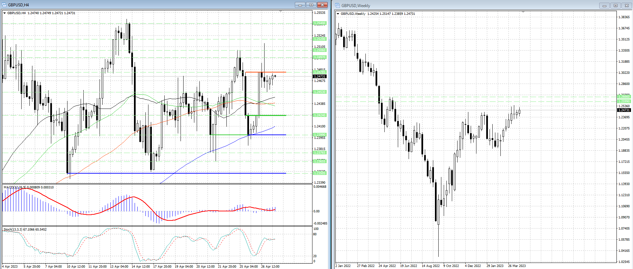Viewport: 633px width, 269px height.
Task: Click the '26 Mar 2023' date on Weekly time axis
Action: pyautogui.click(x=517, y=266)
